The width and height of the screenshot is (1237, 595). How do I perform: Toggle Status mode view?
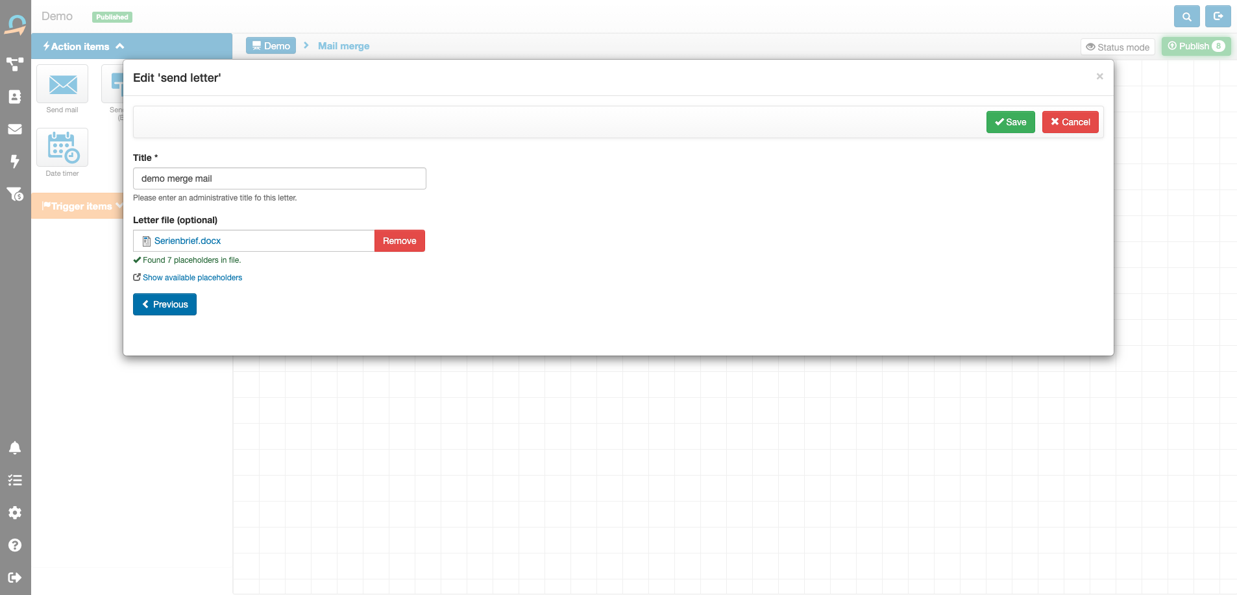pos(1118,47)
